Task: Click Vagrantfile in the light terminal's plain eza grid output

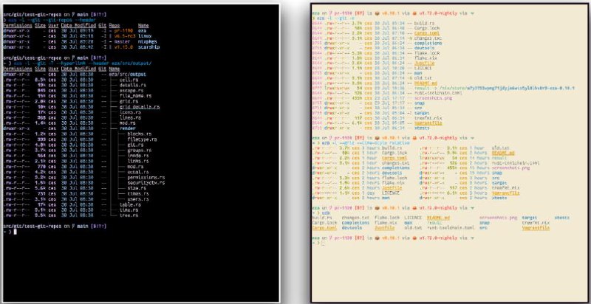Action: point(536,227)
